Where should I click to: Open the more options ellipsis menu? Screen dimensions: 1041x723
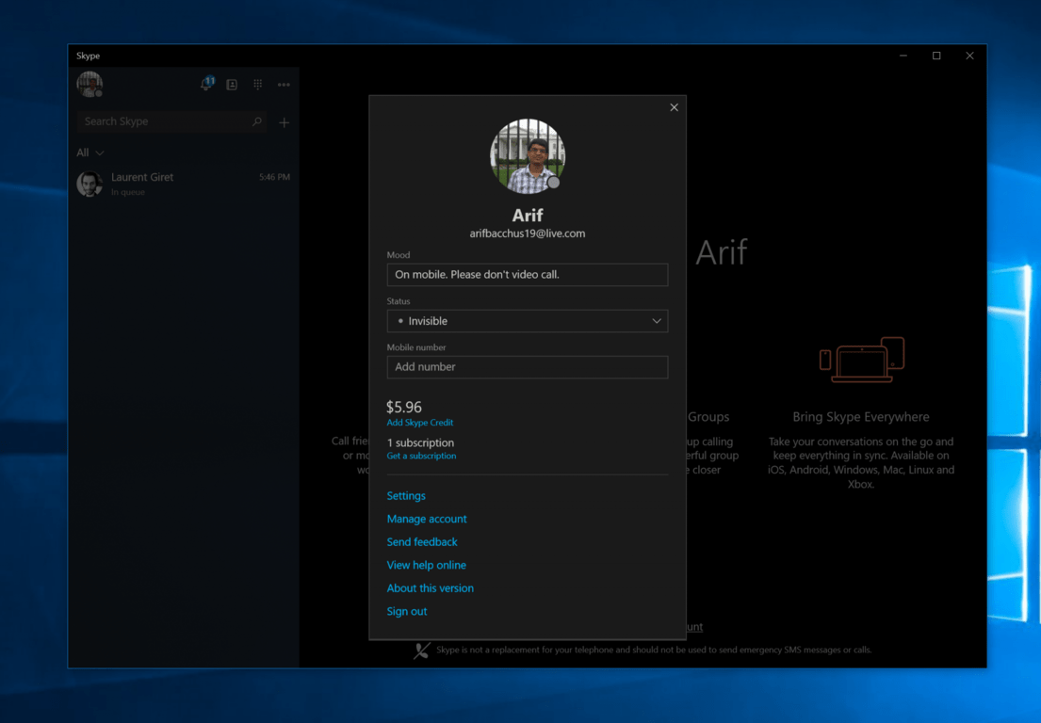pyautogui.click(x=285, y=85)
